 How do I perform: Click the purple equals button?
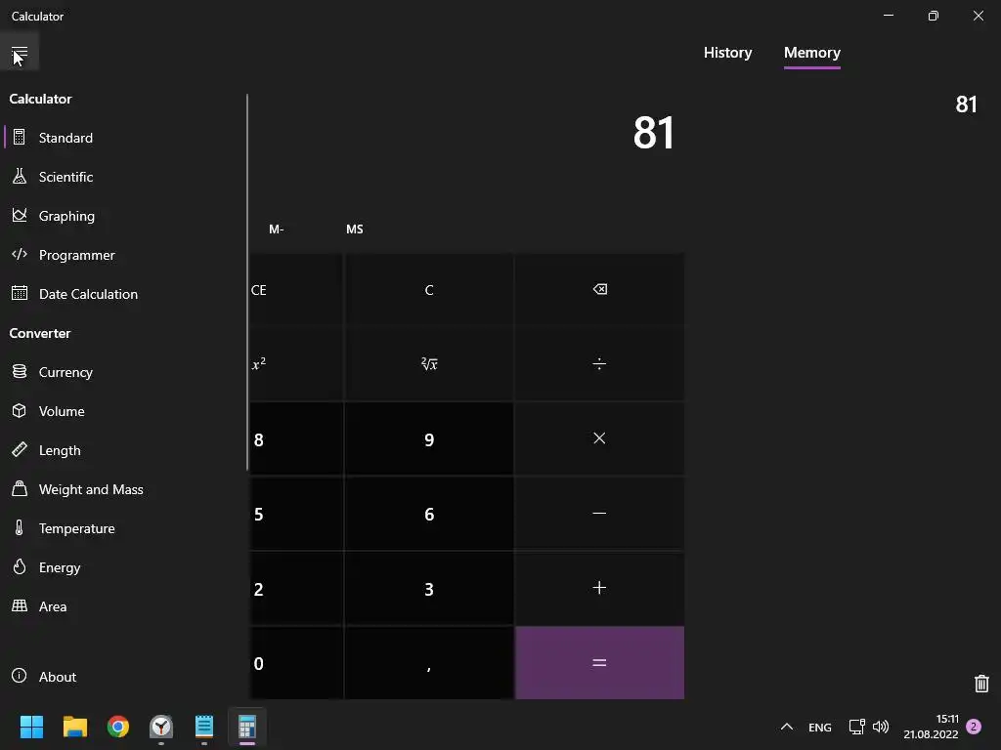click(599, 663)
